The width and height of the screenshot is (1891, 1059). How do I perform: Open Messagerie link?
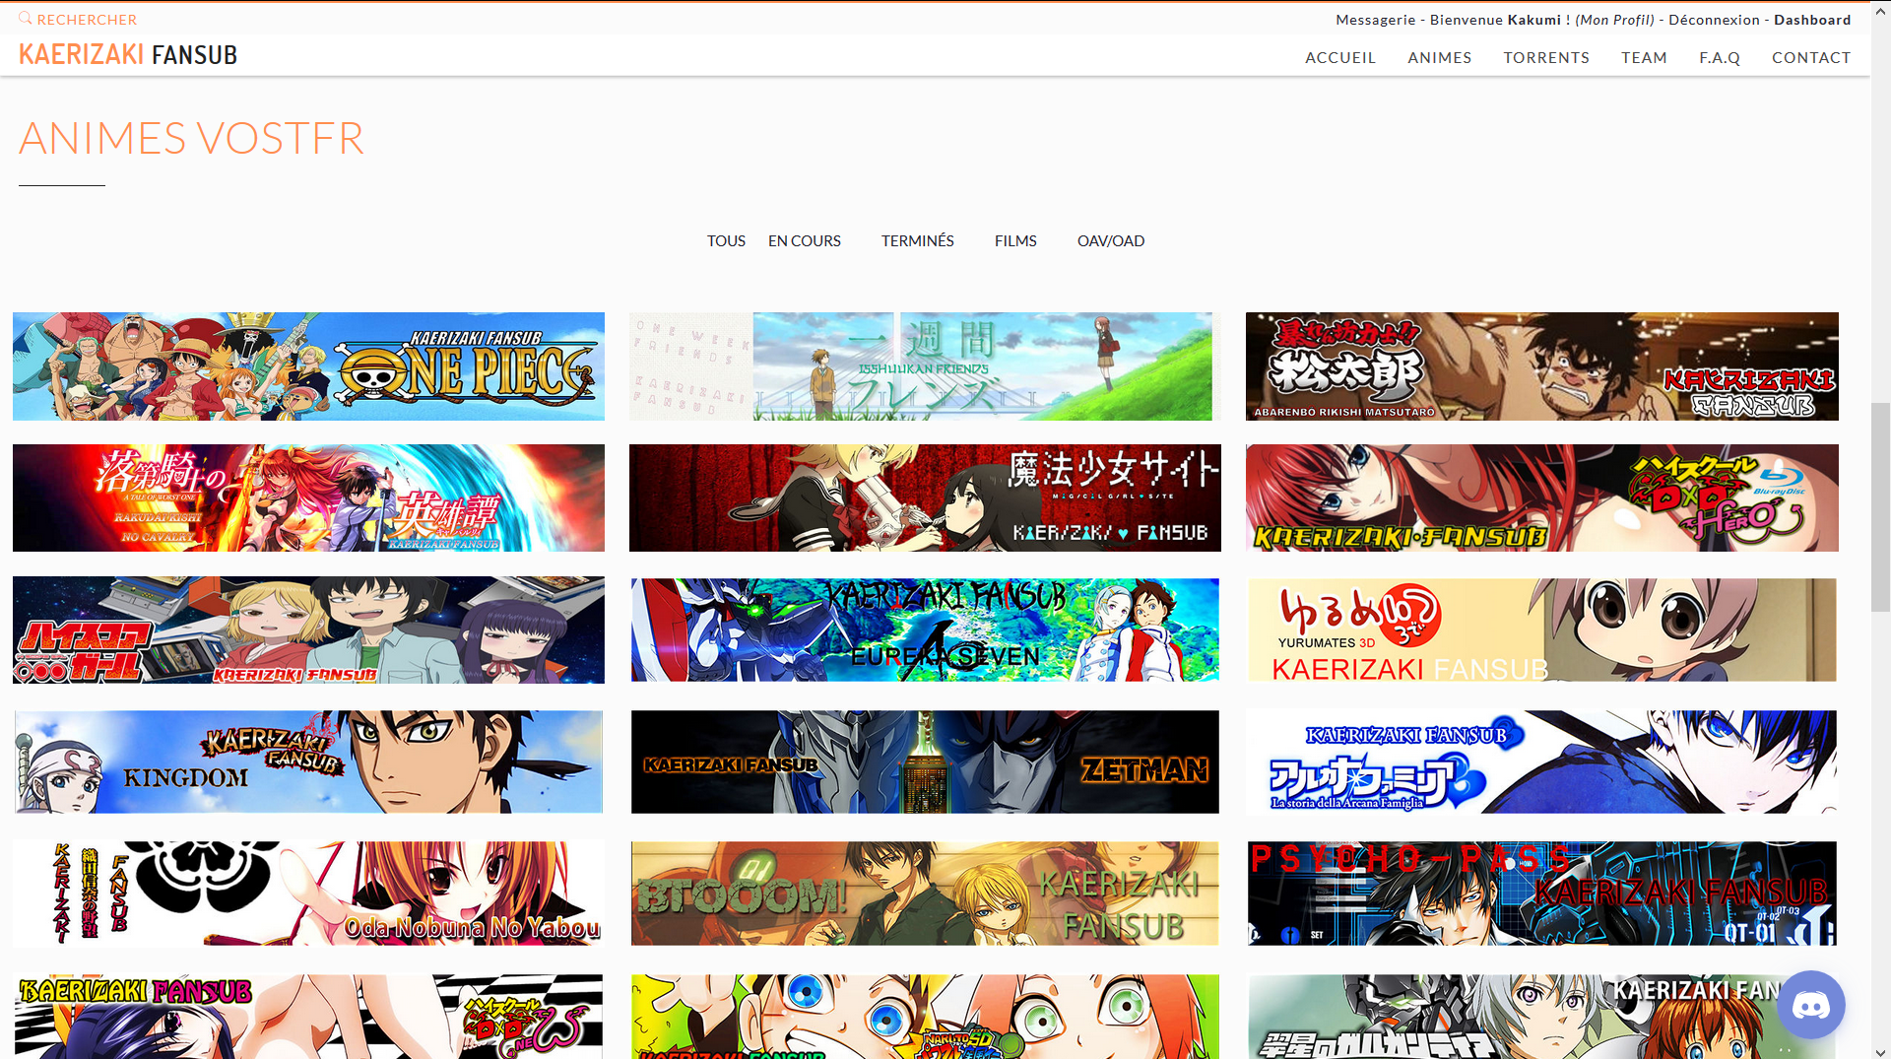[x=1375, y=20]
